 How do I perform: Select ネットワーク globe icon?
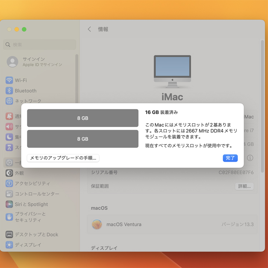pyautogui.click(x=9, y=101)
